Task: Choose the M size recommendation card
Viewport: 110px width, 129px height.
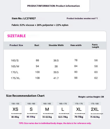Action: pos(47,110)
